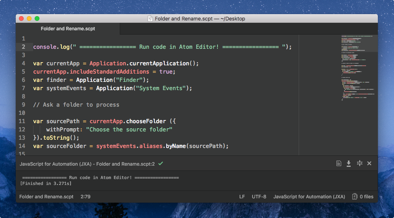Click the "Choose the source folder" string
This screenshot has width=394, height=218.
pyautogui.click(x=129, y=129)
